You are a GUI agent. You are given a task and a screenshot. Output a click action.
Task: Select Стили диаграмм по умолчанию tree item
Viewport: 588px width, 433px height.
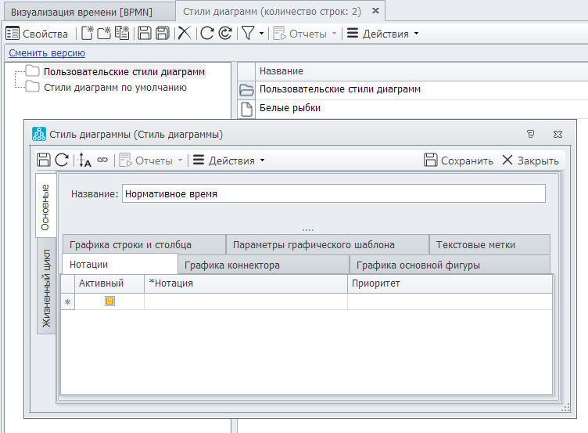coord(115,88)
